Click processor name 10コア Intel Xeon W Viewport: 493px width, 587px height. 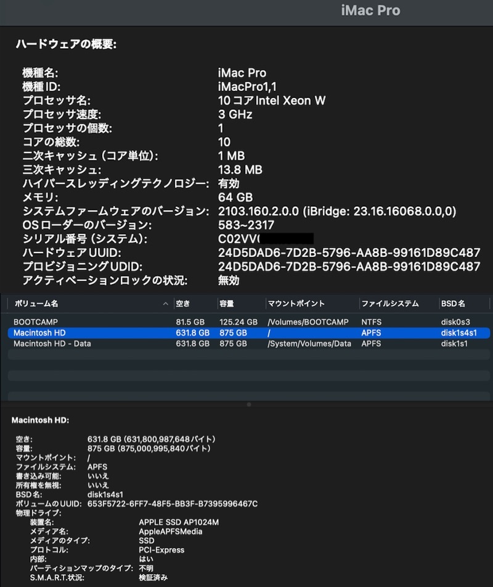[x=271, y=101]
